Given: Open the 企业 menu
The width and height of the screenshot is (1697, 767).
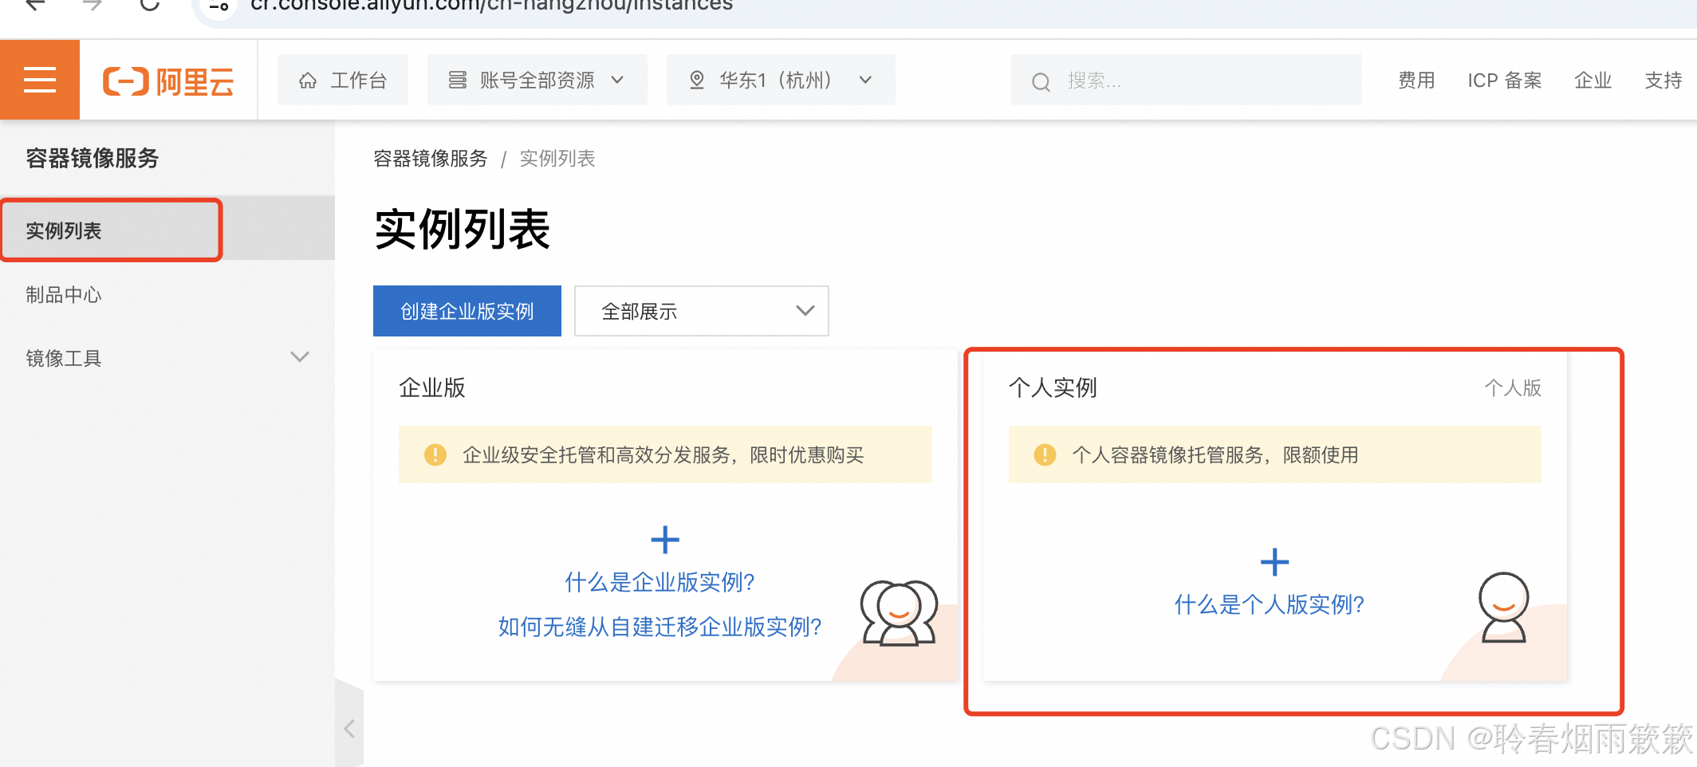Looking at the screenshot, I should [1593, 81].
